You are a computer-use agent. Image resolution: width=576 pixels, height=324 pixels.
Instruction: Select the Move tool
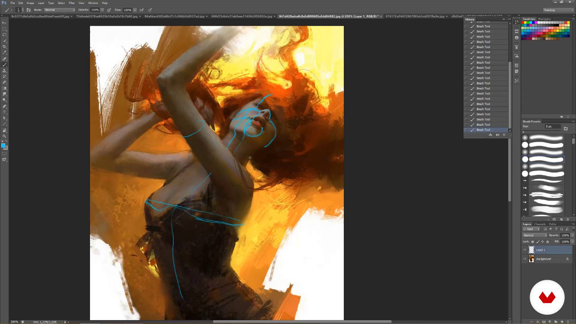tap(4, 23)
